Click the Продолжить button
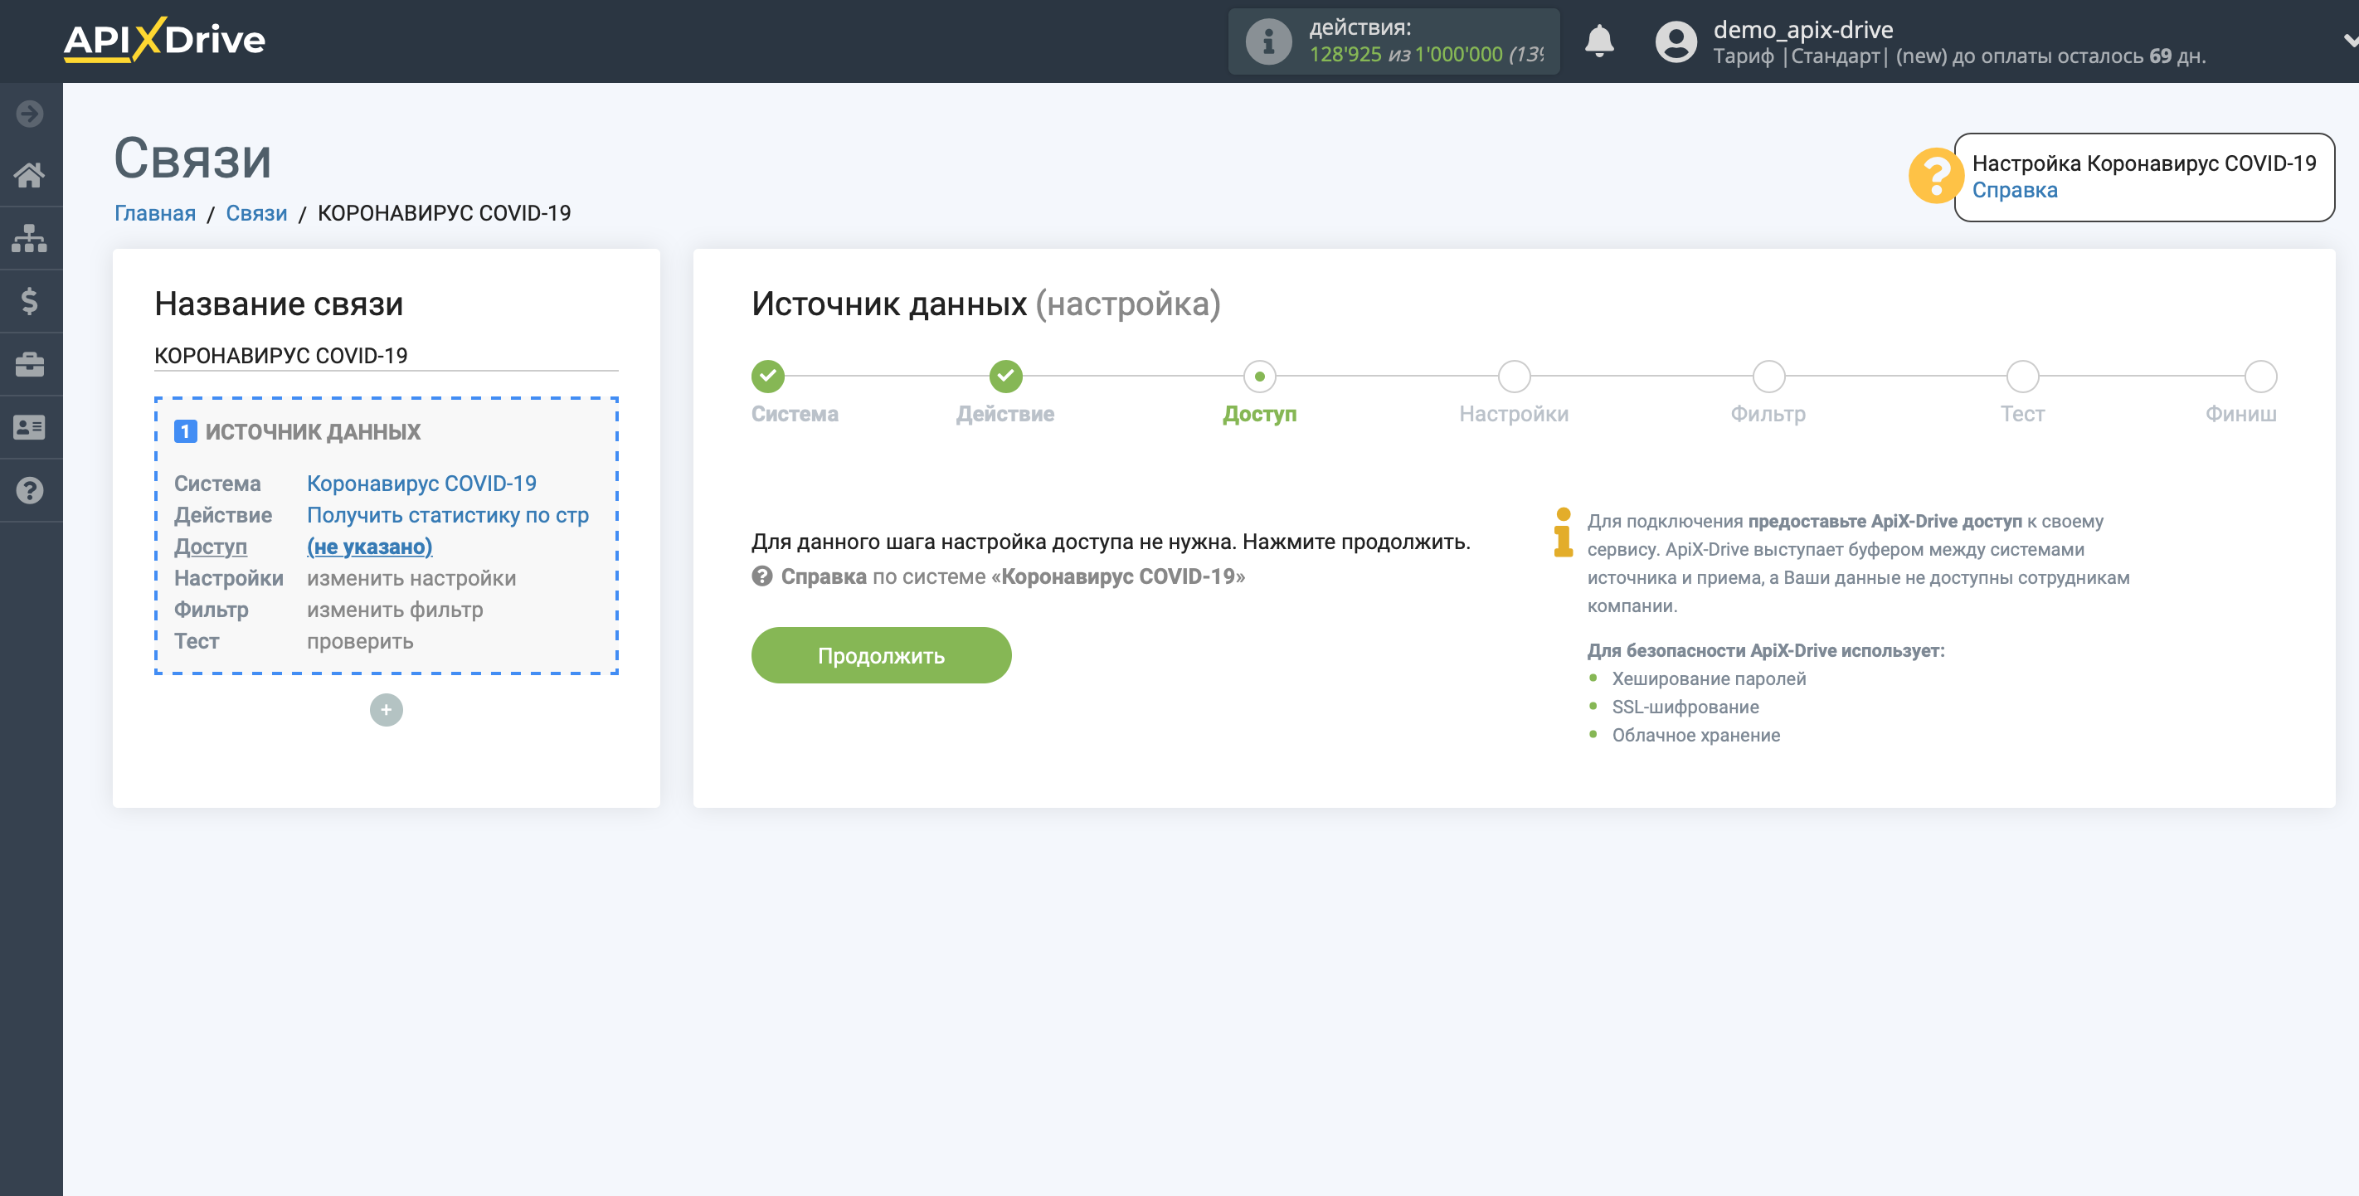This screenshot has height=1196, width=2359. point(881,656)
